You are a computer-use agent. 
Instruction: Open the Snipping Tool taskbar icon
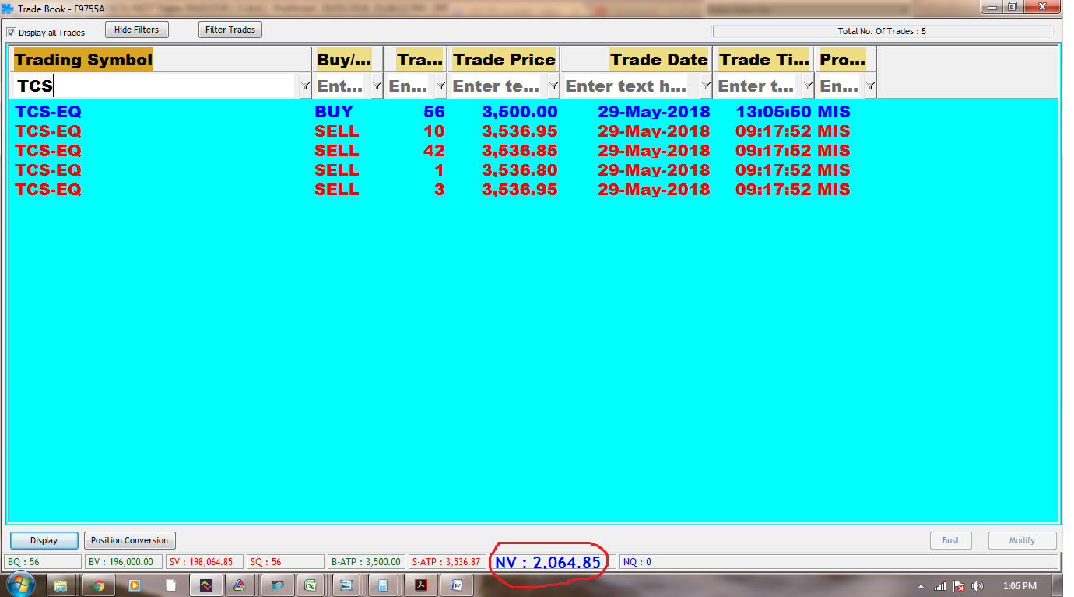(x=346, y=585)
